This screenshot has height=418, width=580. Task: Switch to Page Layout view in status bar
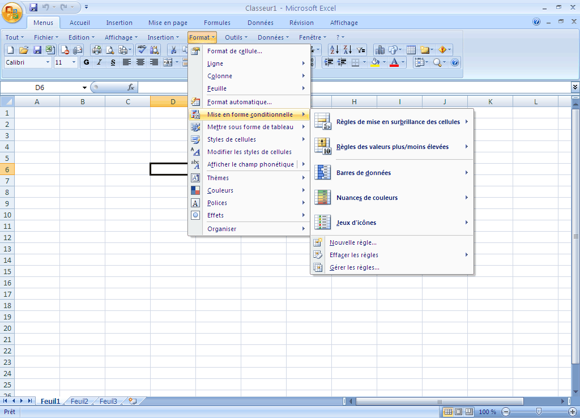click(459, 412)
